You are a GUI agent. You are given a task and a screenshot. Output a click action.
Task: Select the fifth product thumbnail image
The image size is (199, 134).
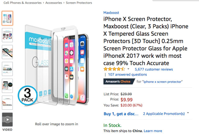[x=7, y=85]
